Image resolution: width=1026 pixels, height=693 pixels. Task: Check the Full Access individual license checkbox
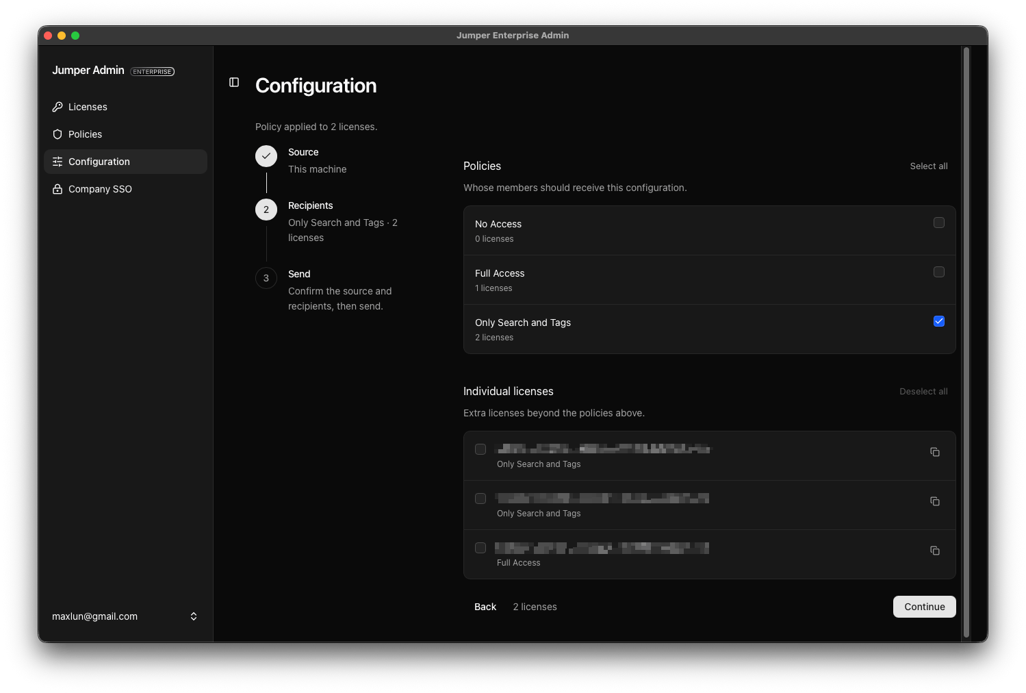tap(480, 548)
